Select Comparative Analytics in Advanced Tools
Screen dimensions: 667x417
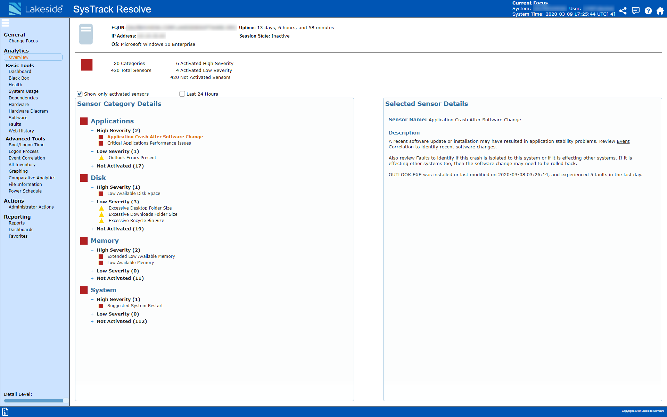point(32,178)
